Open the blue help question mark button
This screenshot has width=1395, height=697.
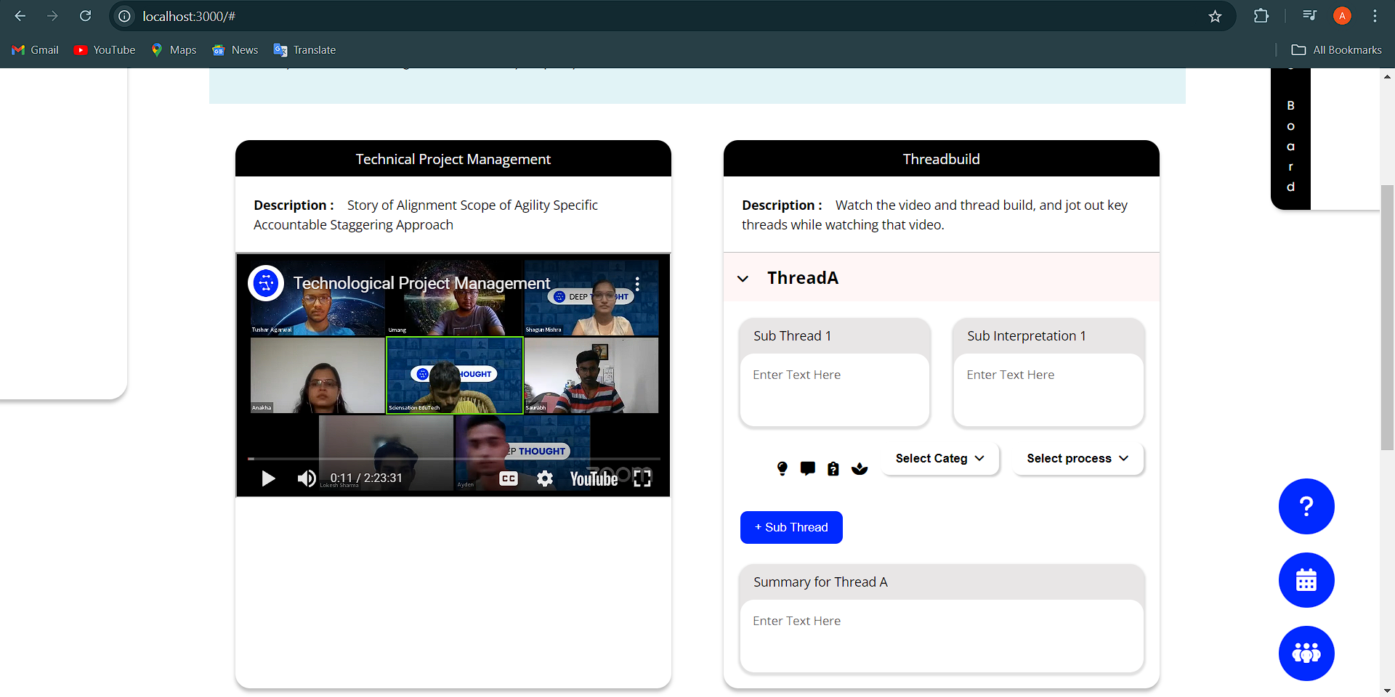point(1306,506)
